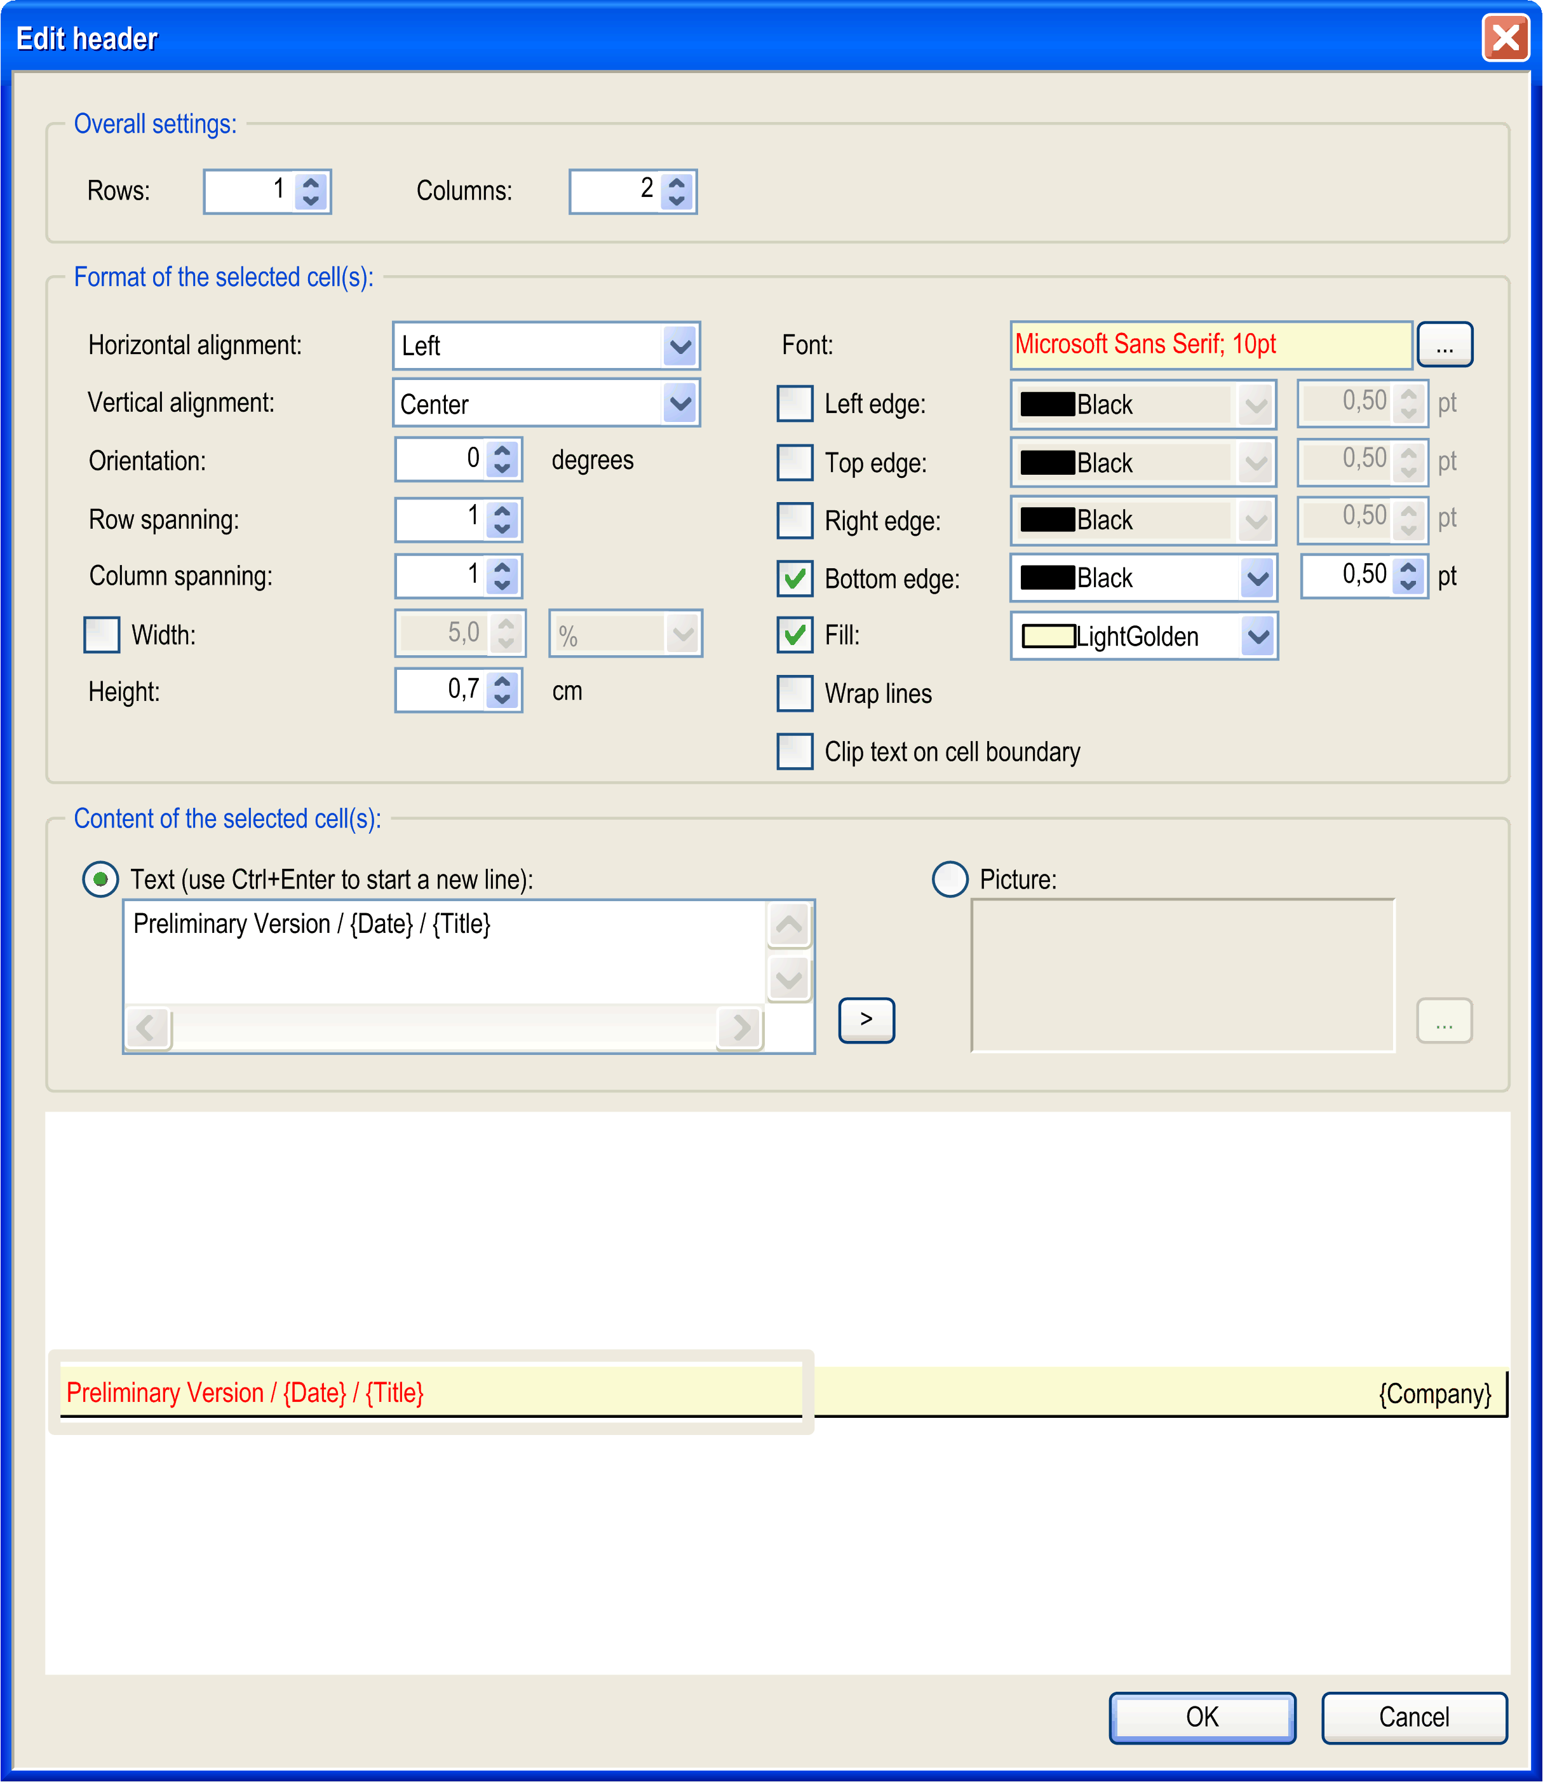Increase the Orientation degrees value
Image resolution: width=1543 pixels, height=1782 pixels.
coord(502,451)
